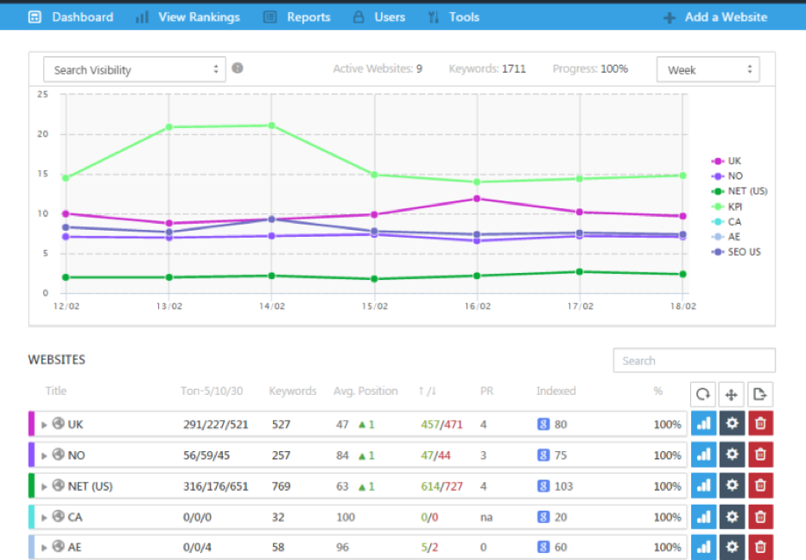Open the rankings chart for the UK row
The width and height of the screenshot is (806, 560).
coord(703,424)
